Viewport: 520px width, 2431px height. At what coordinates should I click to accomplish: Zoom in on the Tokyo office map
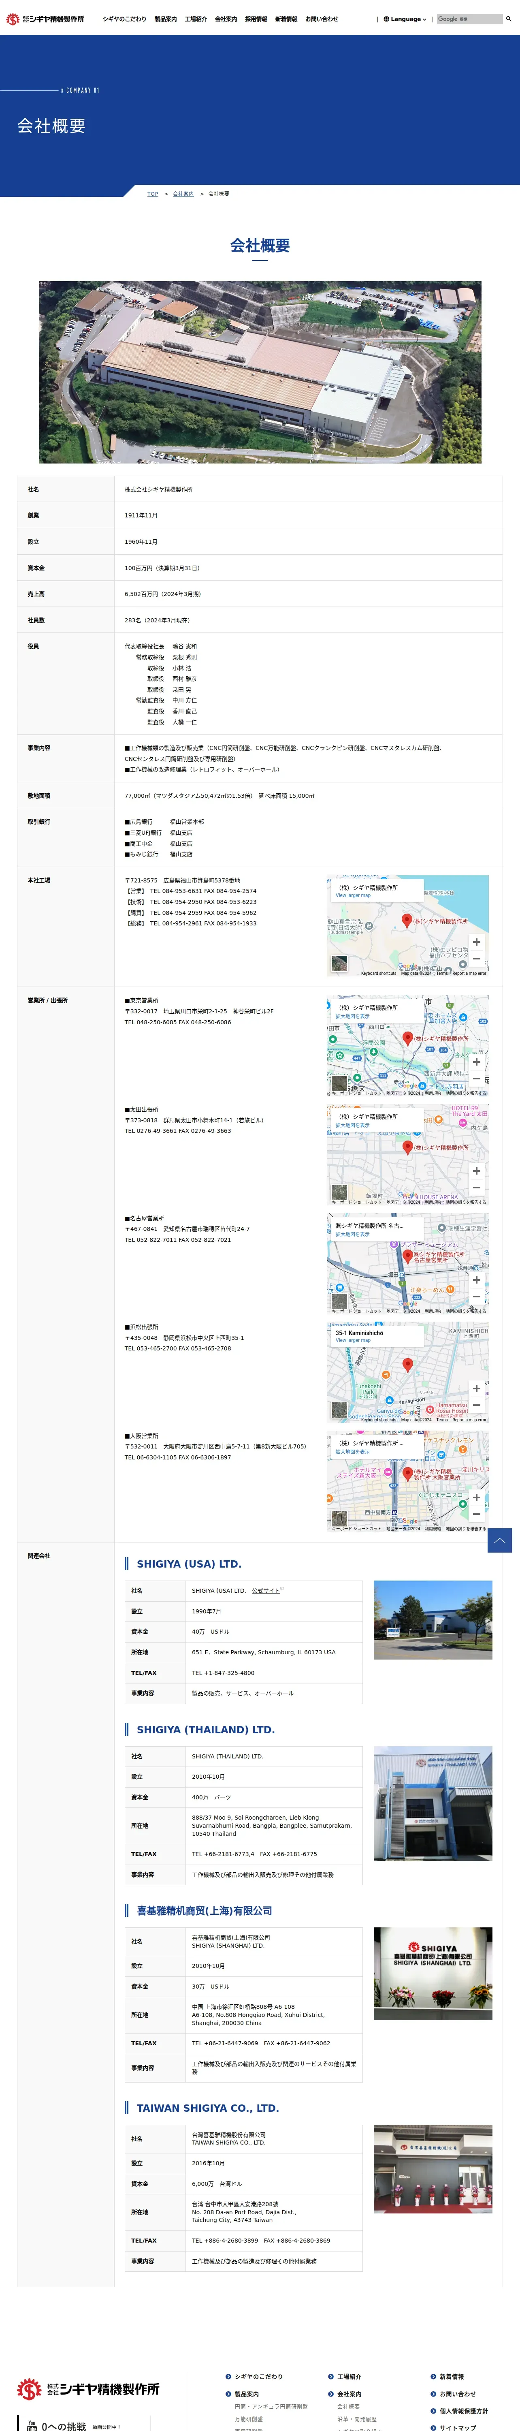pyautogui.click(x=477, y=1062)
